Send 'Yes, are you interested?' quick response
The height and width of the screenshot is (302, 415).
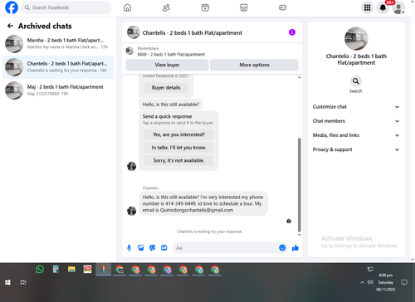click(x=178, y=134)
